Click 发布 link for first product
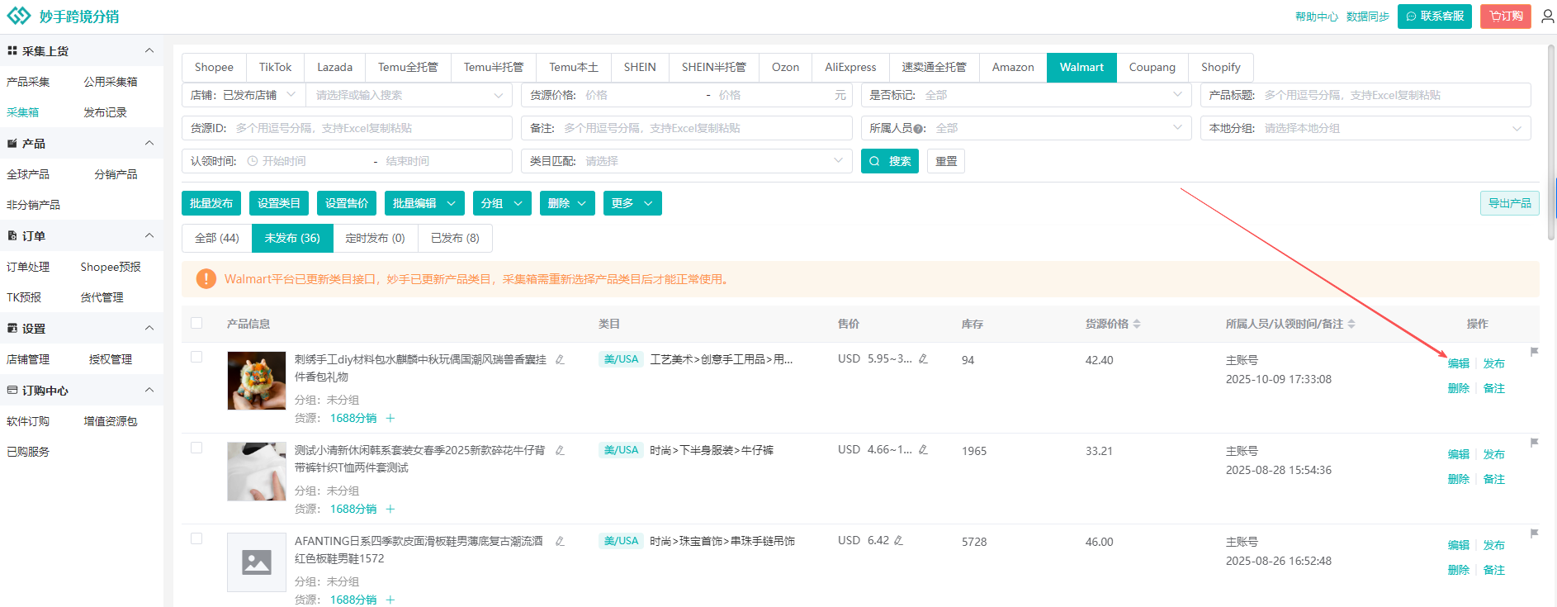This screenshot has width=1557, height=607. coord(1493,363)
